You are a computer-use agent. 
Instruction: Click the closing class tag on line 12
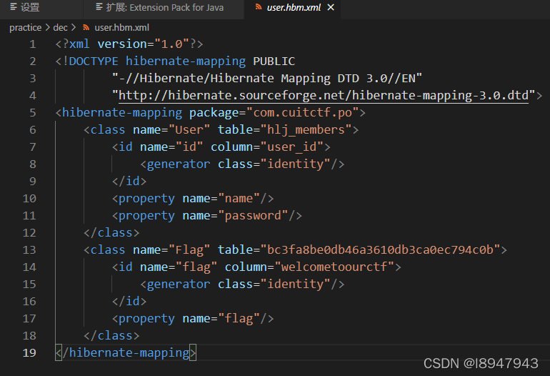[x=111, y=233]
